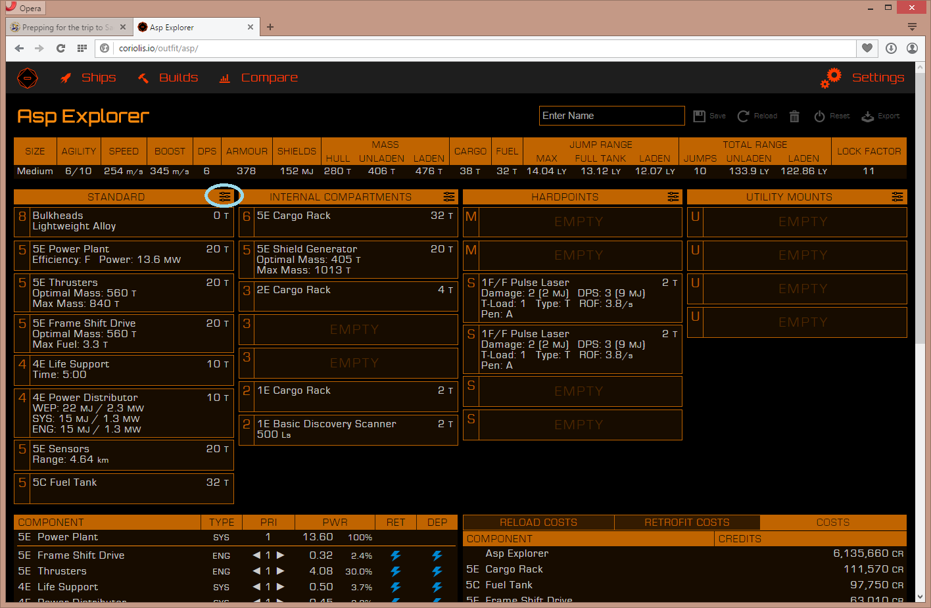Toggle deployed power for Frame Shift Drive
Image resolution: width=931 pixels, height=608 pixels.
(437, 555)
